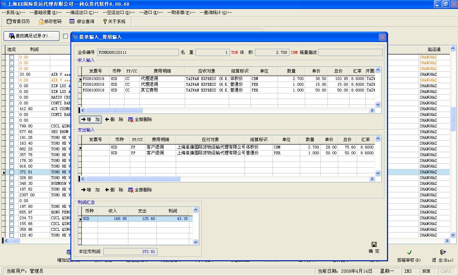458x276 pixels.
Task: Click the 箱量描述 input field
Action: click(350, 52)
